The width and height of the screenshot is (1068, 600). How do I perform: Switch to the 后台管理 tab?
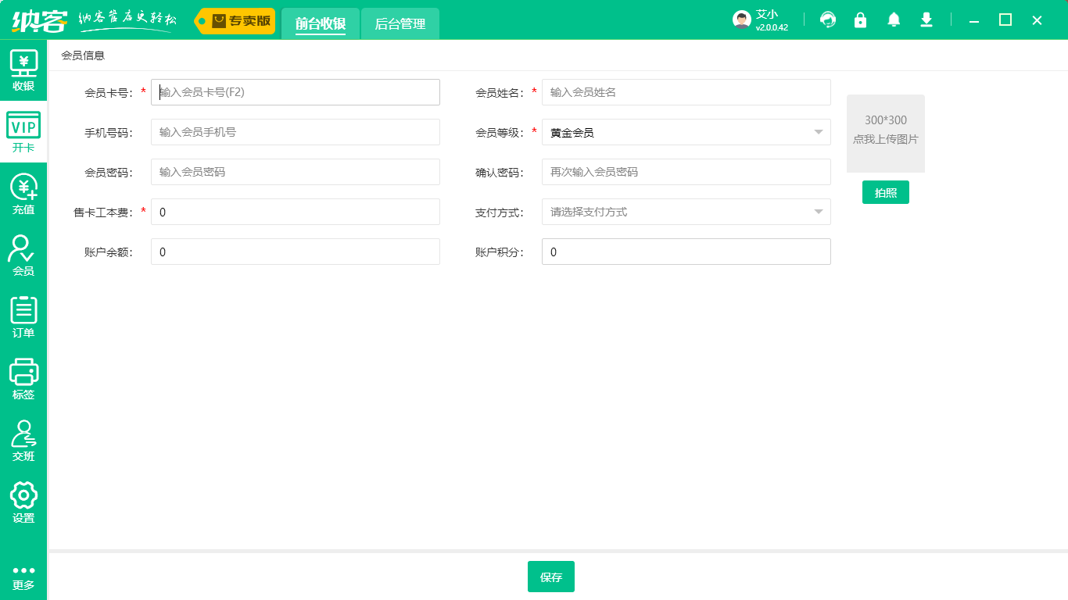click(400, 24)
